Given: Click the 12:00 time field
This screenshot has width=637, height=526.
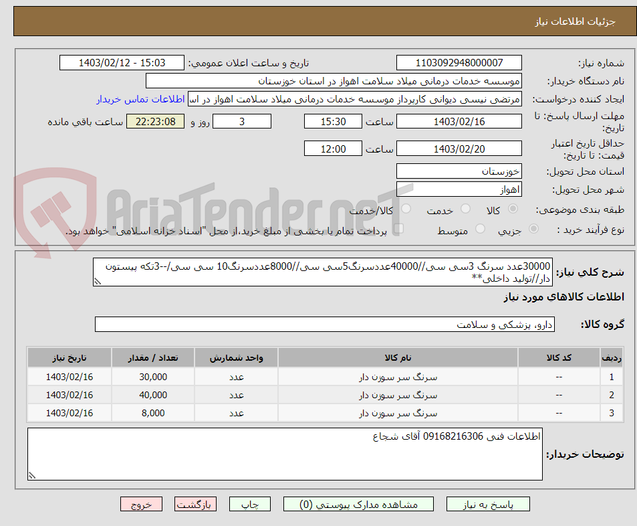Looking at the screenshot, I should click(x=333, y=149).
